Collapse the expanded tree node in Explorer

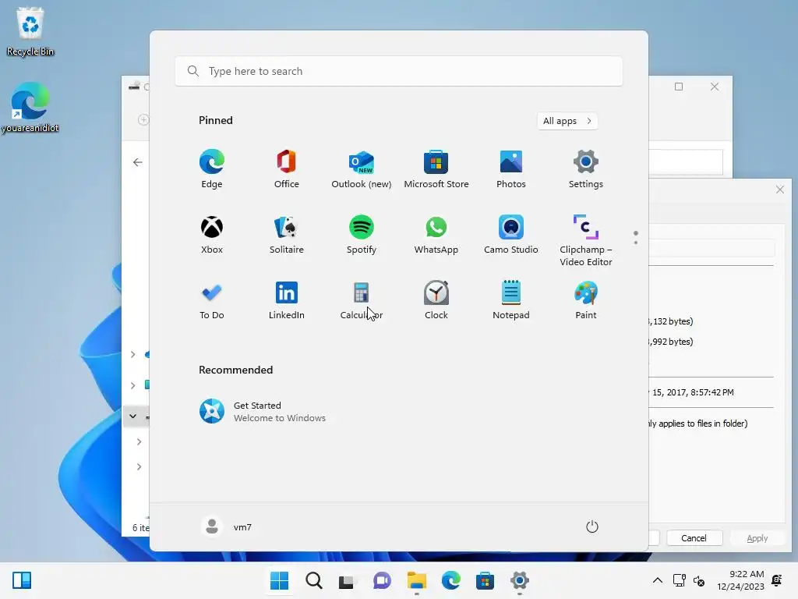tap(132, 416)
